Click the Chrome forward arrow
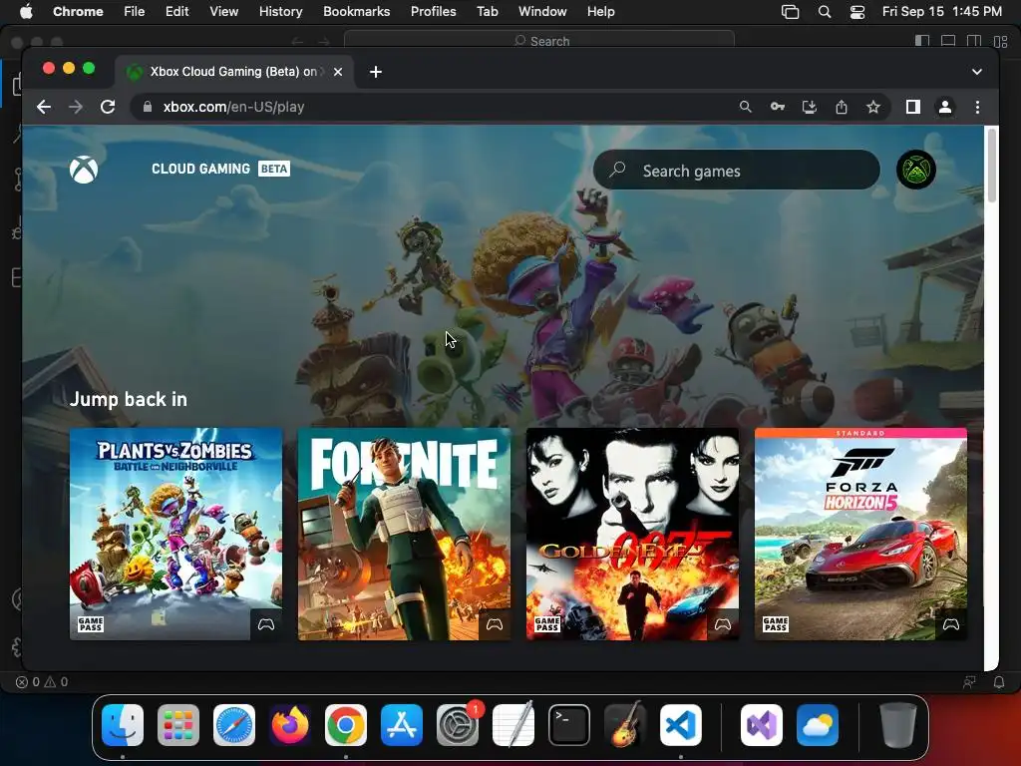The image size is (1021, 766). click(76, 107)
